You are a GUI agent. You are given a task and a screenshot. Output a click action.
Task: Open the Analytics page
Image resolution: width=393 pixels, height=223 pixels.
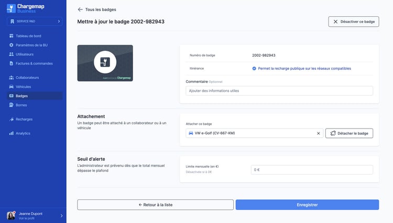tap(23, 133)
